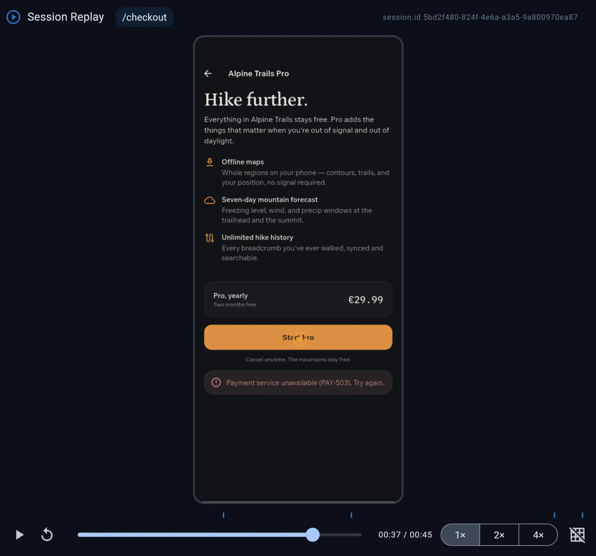This screenshot has height=556, width=596.
Task: Click the 'Hike further.' heading
Action: tap(256, 99)
